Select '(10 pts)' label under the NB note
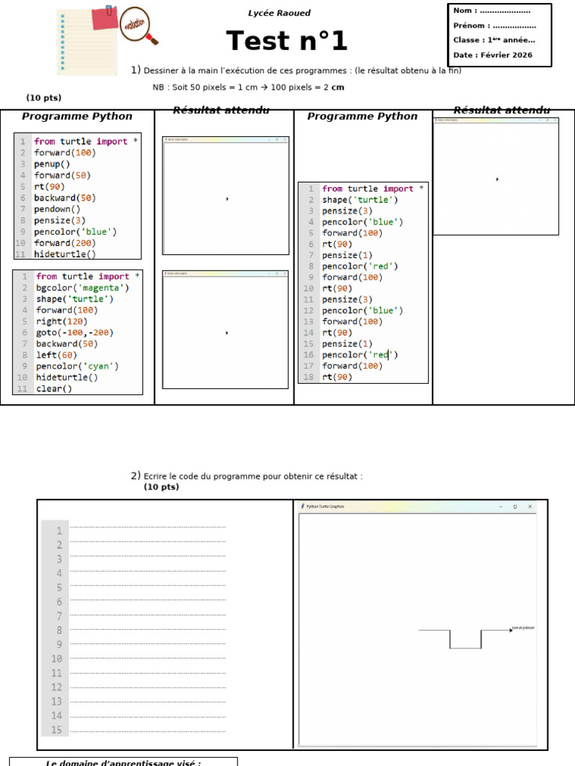 pos(44,98)
